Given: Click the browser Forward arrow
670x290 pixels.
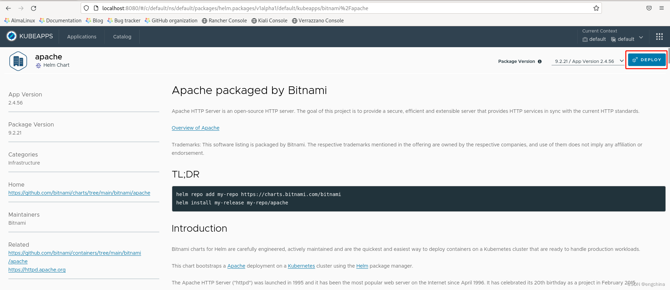Looking at the screenshot, I should (21, 8).
